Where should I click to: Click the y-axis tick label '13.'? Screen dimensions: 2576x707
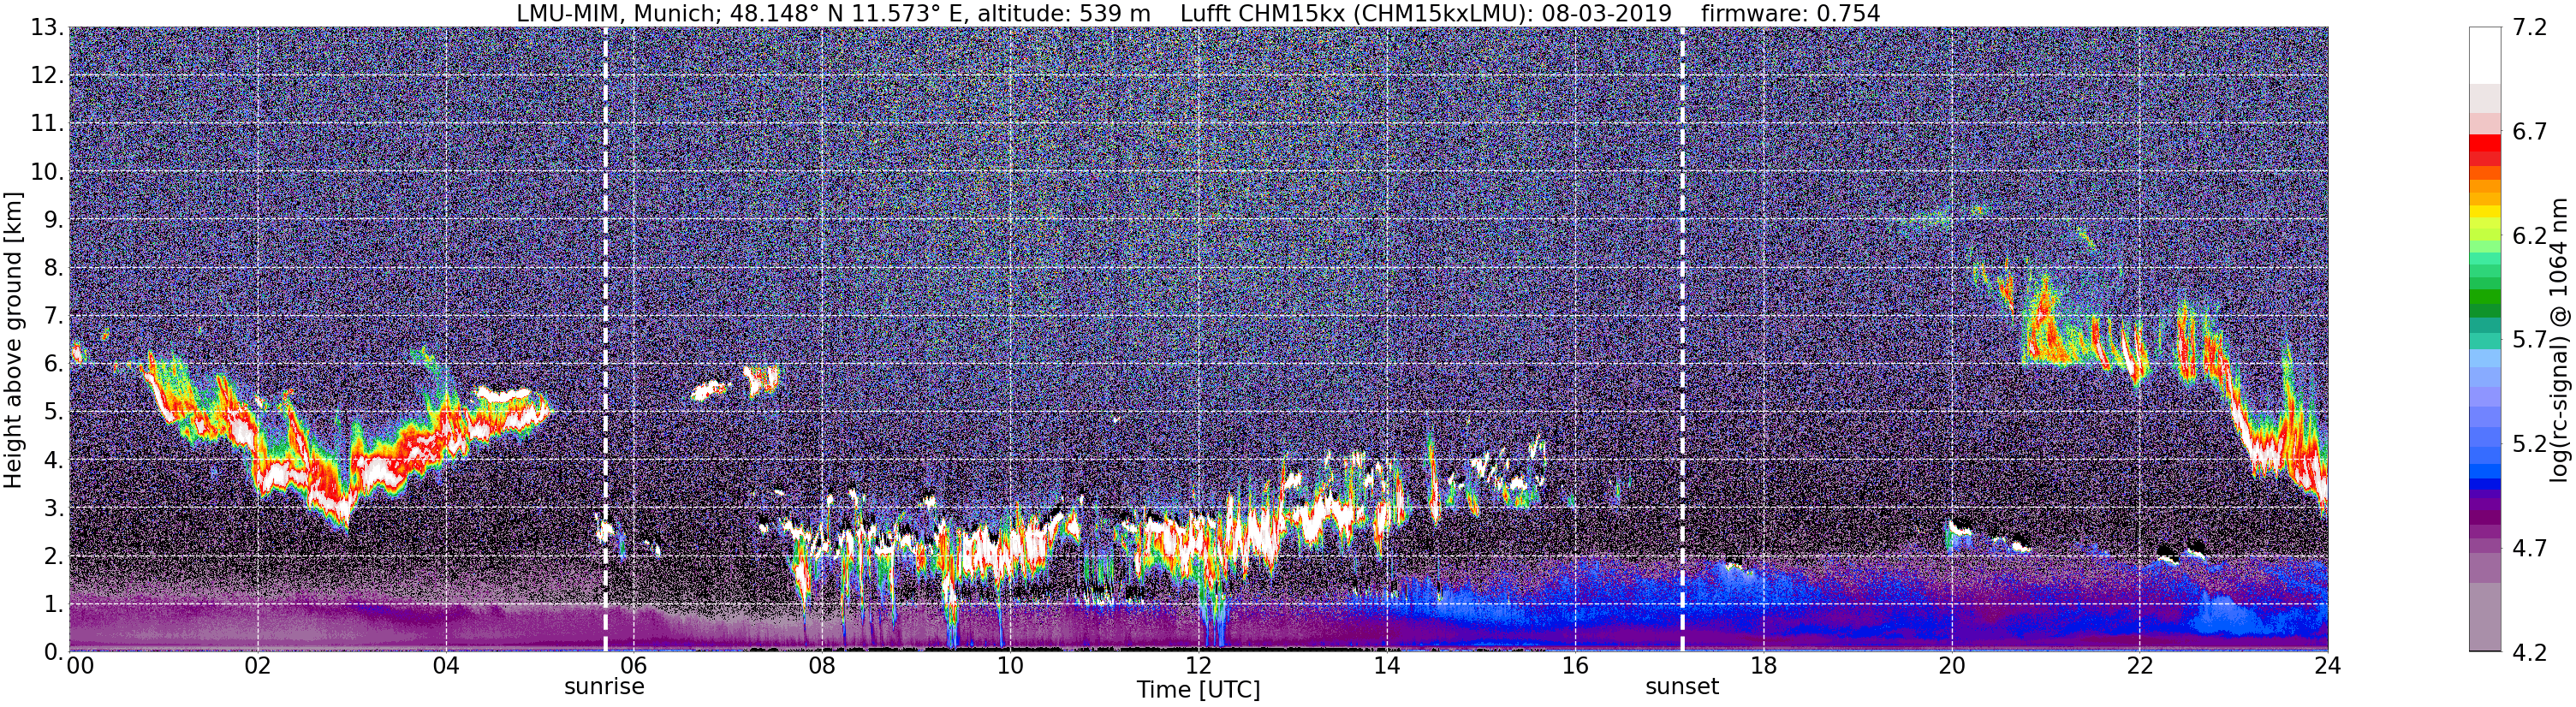47,28
